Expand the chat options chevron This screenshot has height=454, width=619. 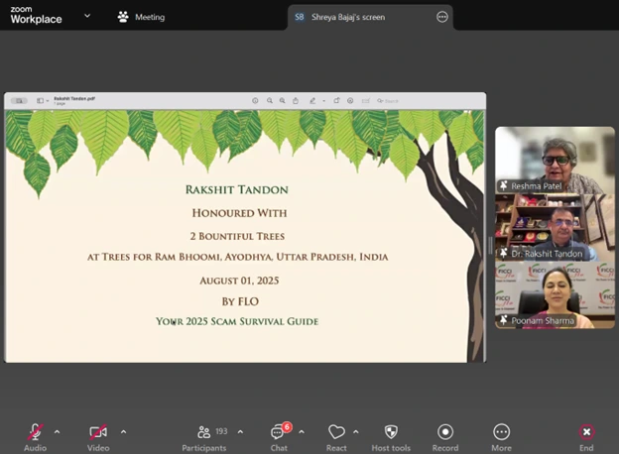coord(302,431)
